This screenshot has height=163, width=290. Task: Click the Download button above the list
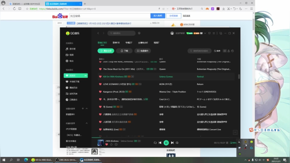pyautogui.click(x=124, y=51)
